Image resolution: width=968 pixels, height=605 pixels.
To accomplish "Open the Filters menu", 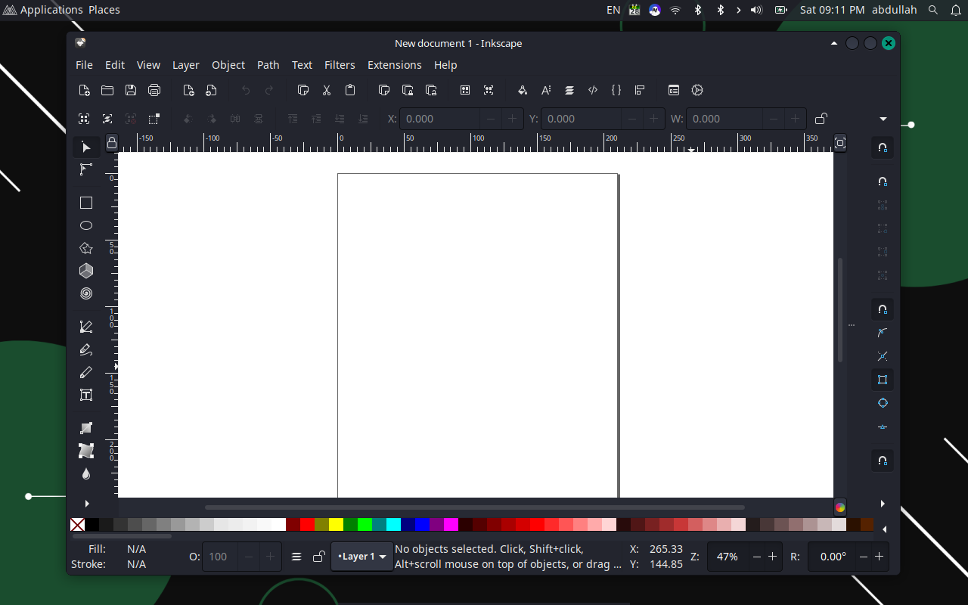I will 340,65.
